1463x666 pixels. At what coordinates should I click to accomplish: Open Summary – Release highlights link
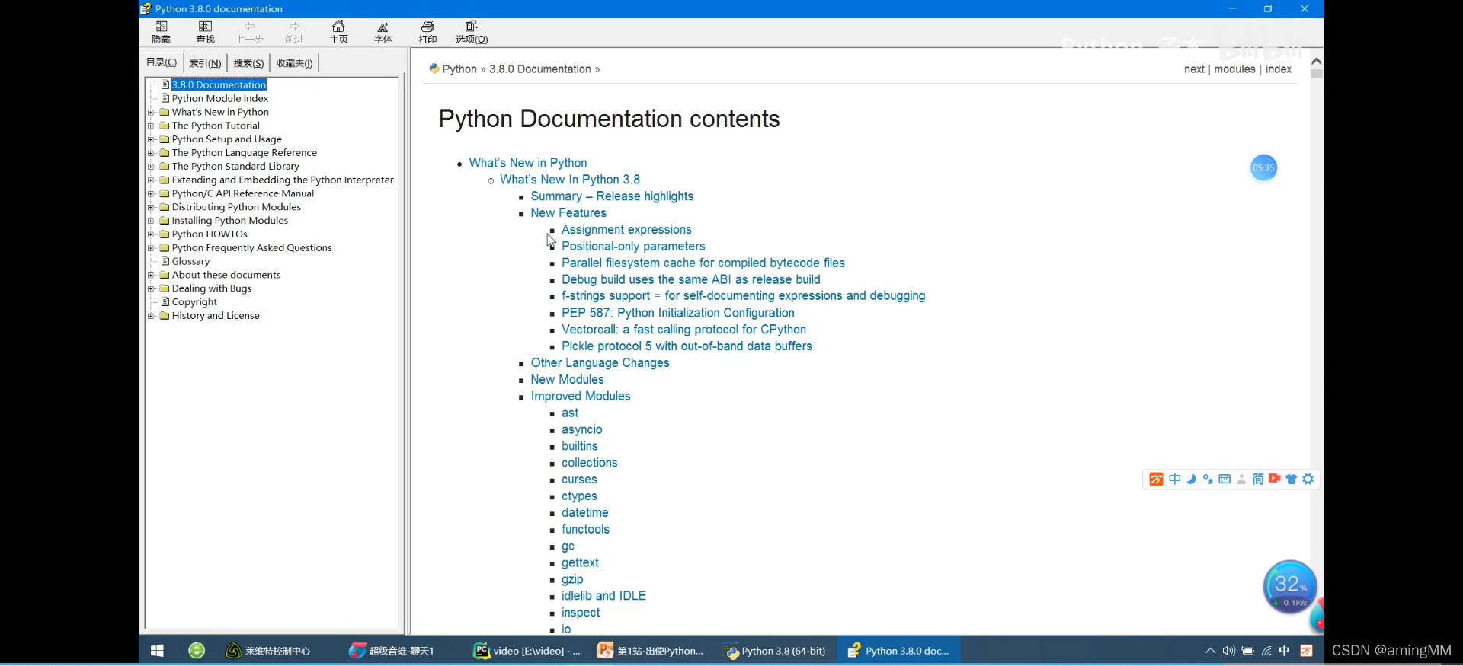[612, 196]
